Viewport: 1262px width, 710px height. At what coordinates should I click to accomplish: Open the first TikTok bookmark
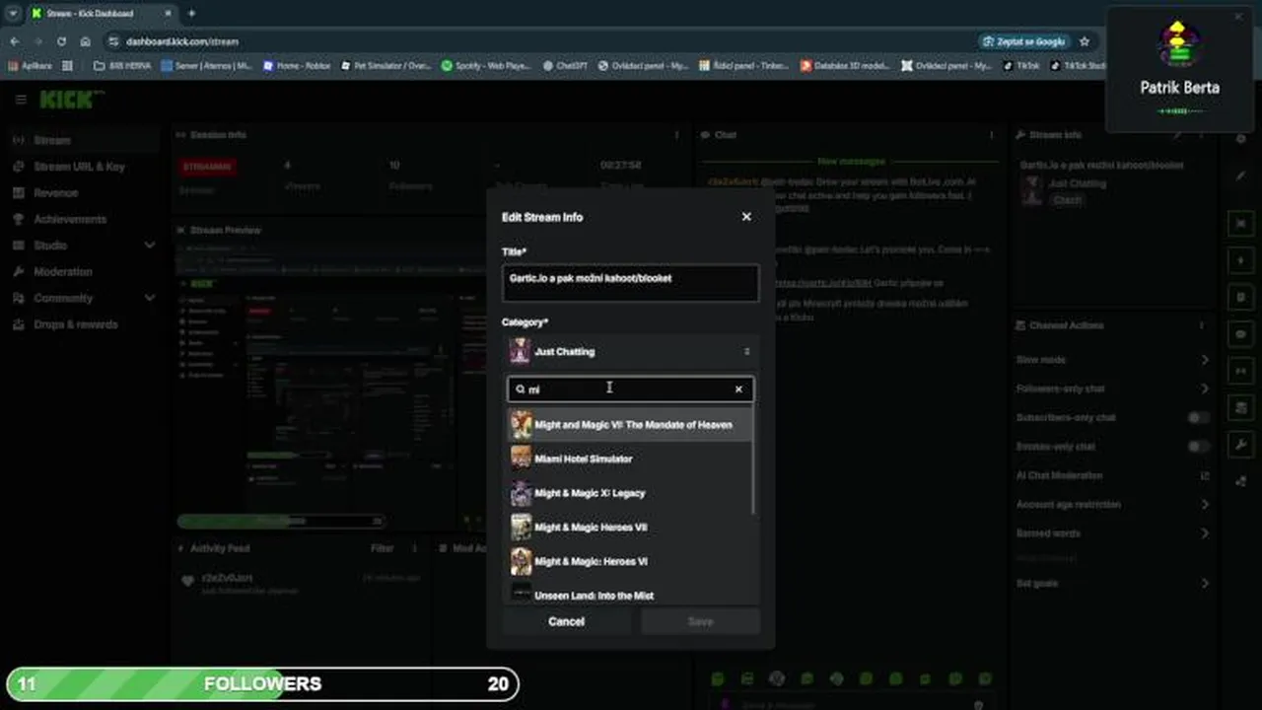pos(1020,66)
